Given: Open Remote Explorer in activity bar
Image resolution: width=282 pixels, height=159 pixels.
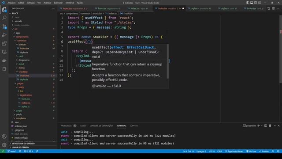Looking at the screenshot, I should pos(4,52).
